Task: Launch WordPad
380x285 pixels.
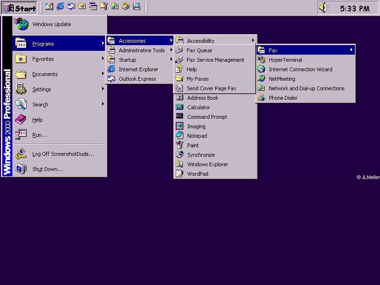Action: click(216, 174)
